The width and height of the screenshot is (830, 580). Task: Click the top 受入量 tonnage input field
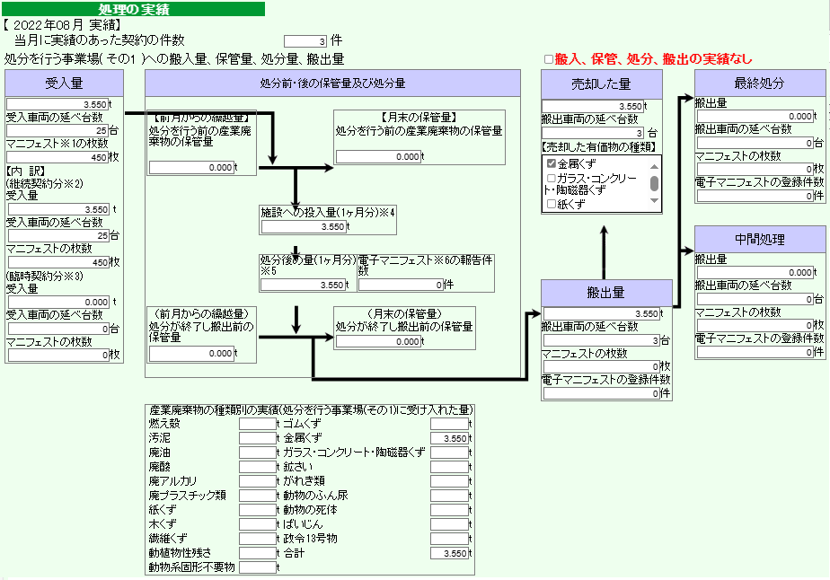(x=57, y=104)
